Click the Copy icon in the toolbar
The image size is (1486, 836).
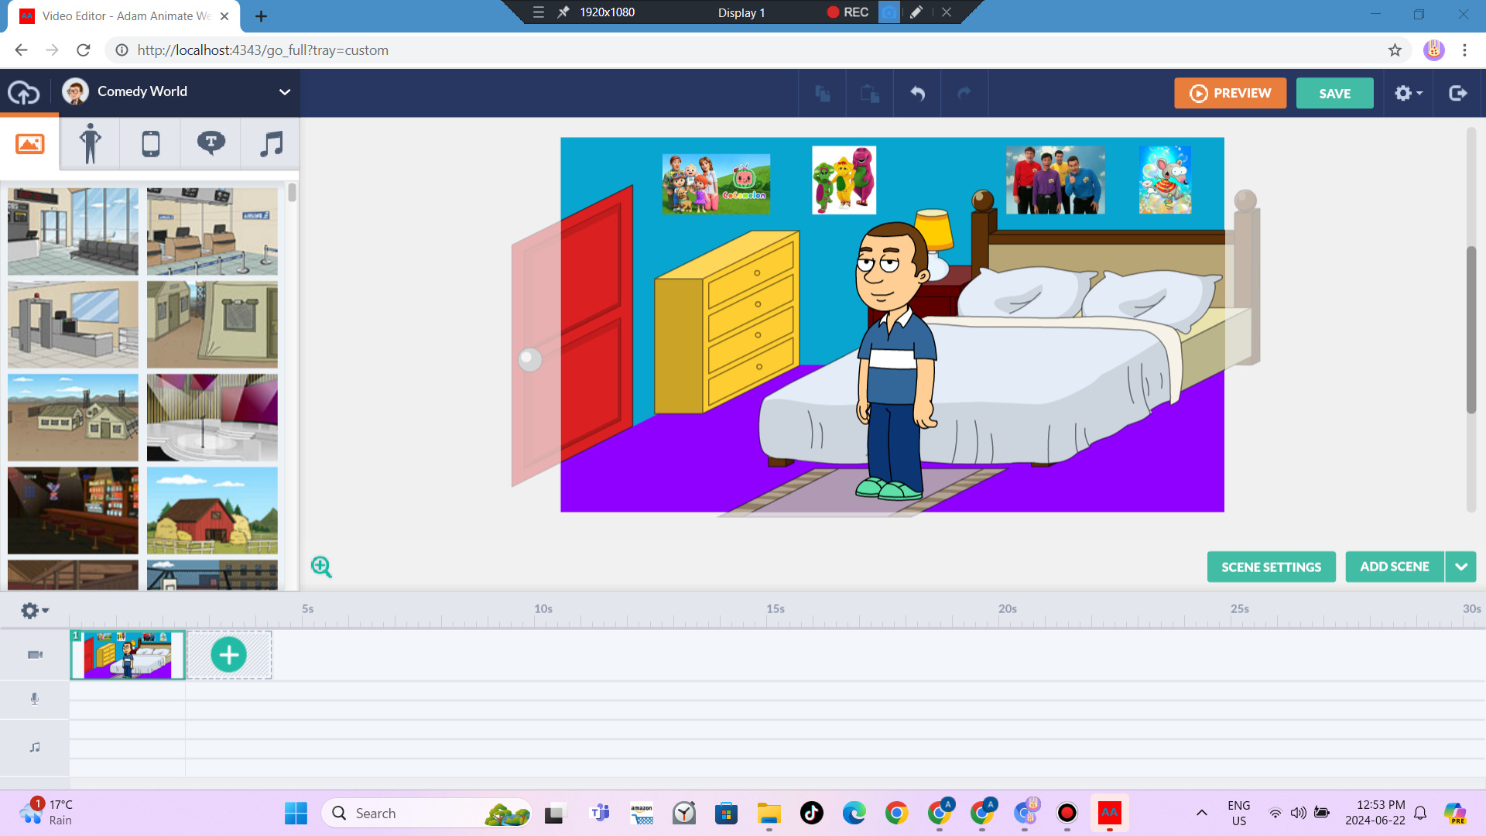click(x=823, y=94)
